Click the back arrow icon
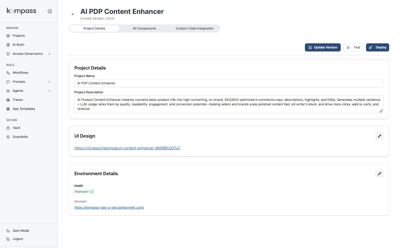This screenshot has width=400, height=248. pyautogui.click(x=73, y=14)
